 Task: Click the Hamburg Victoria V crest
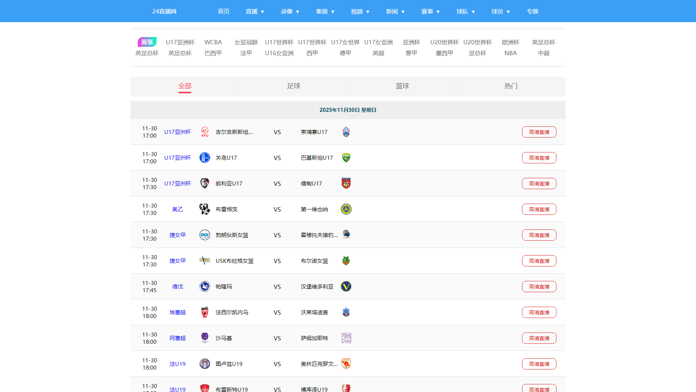tap(346, 286)
